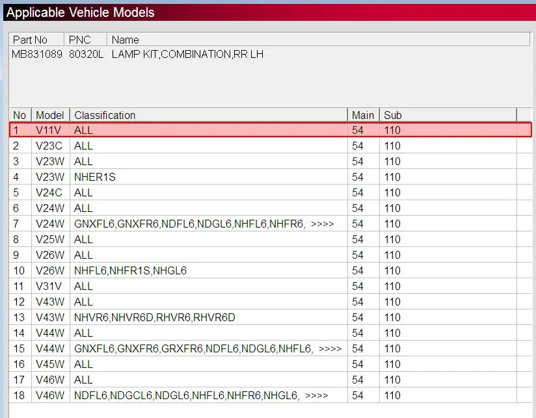Select NHFL6,NHFR1S,NHGL6 classification in row 10
Viewport: 536px width, 418px height.
(x=130, y=271)
